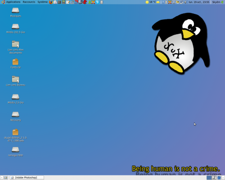Click the orange X icon in system tray
Viewport: 225px width, 180px height.
170,2
